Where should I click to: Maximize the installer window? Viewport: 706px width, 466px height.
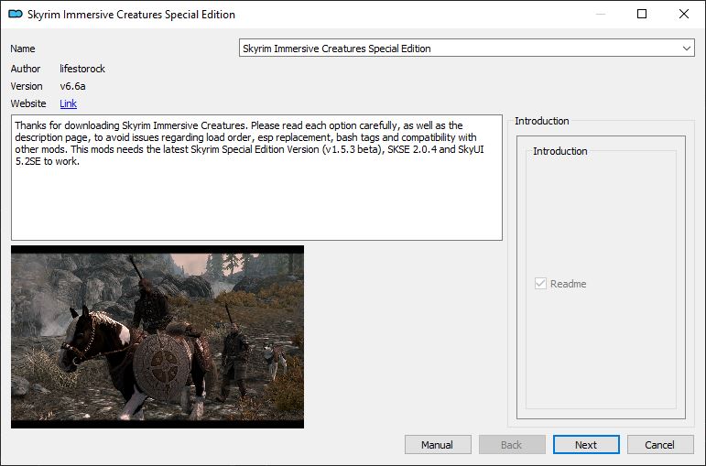[x=642, y=14]
